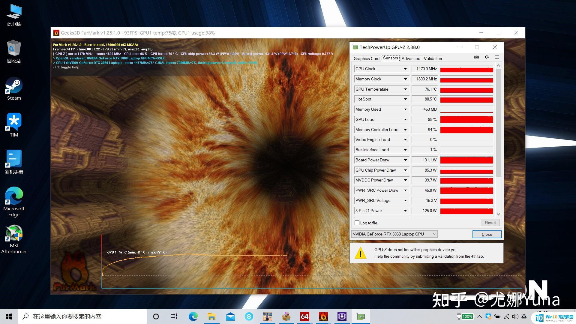Image resolution: width=576 pixels, height=324 pixels.
Task: Toggle 'Log to file' checkbox in GPU-Z
Action: [356, 222]
